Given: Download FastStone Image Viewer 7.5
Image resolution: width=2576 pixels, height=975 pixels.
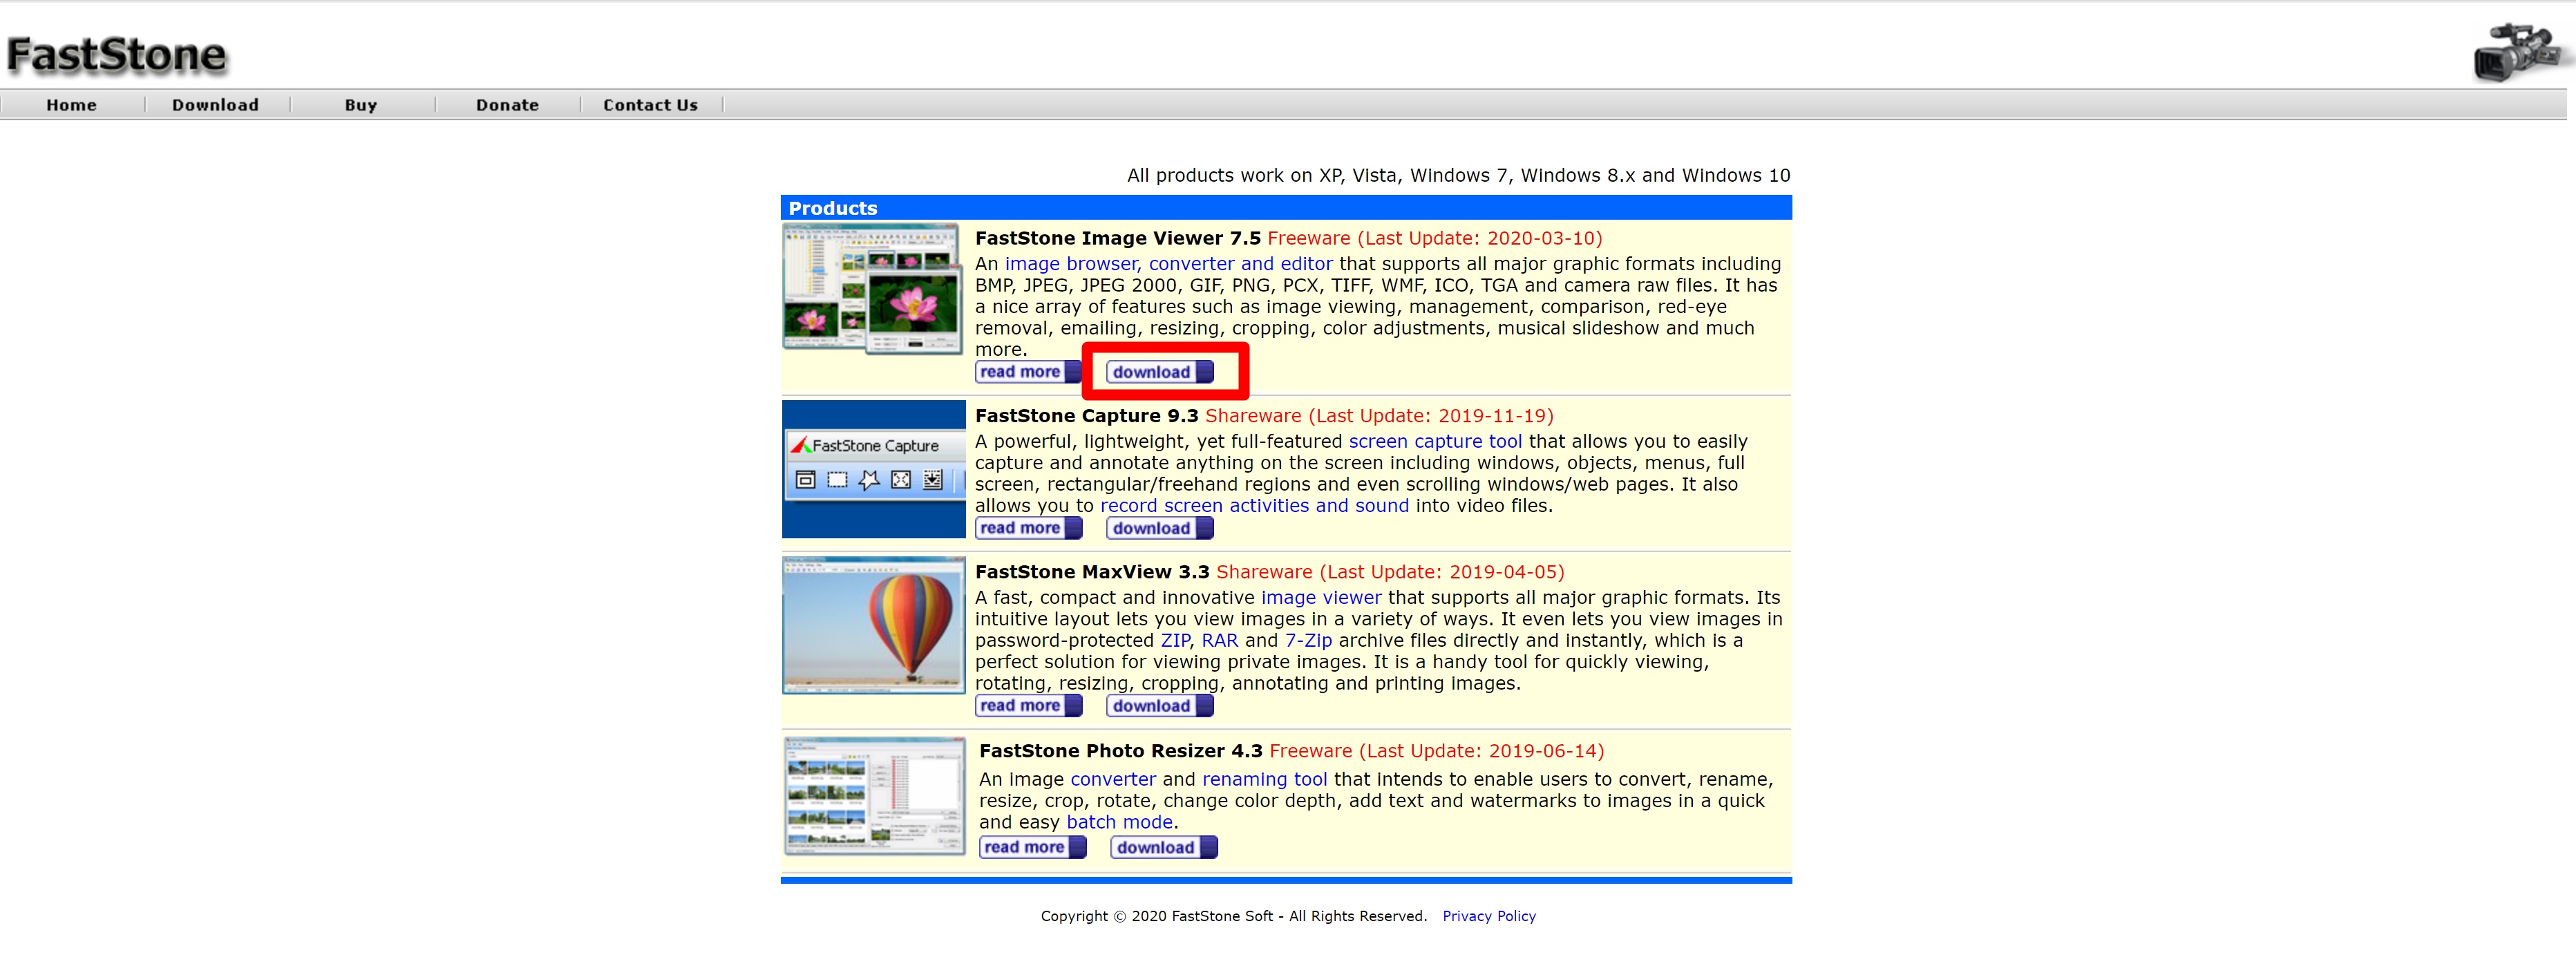Looking at the screenshot, I should pos(1159,372).
